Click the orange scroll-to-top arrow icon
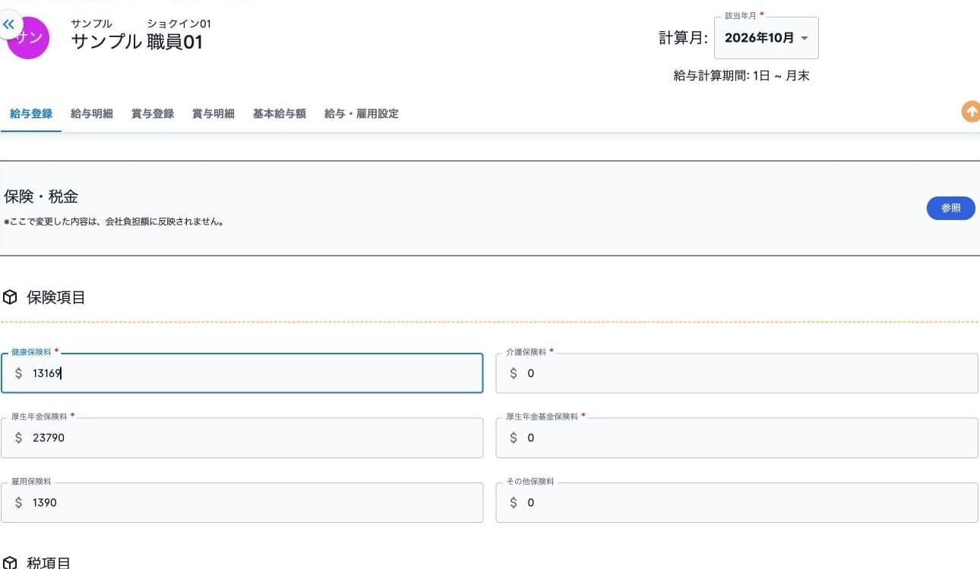Viewport: 980px width, 569px height. pyautogui.click(x=971, y=112)
